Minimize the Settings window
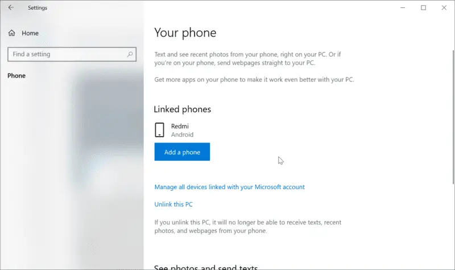This screenshot has height=270, width=455. pyautogui.click(x=403, y=7)
